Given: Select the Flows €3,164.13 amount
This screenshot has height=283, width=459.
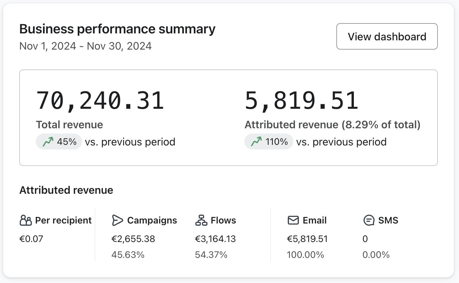Looking at the screenshot, I should (x=215, y=239).
